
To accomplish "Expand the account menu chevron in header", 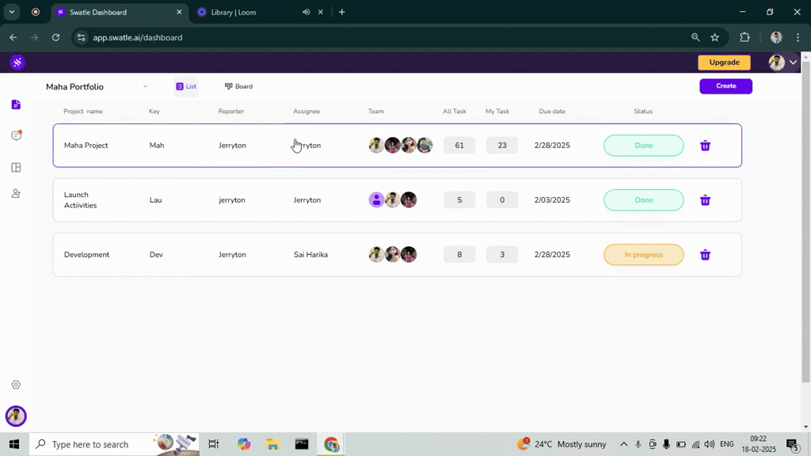I will pos(793,63).
